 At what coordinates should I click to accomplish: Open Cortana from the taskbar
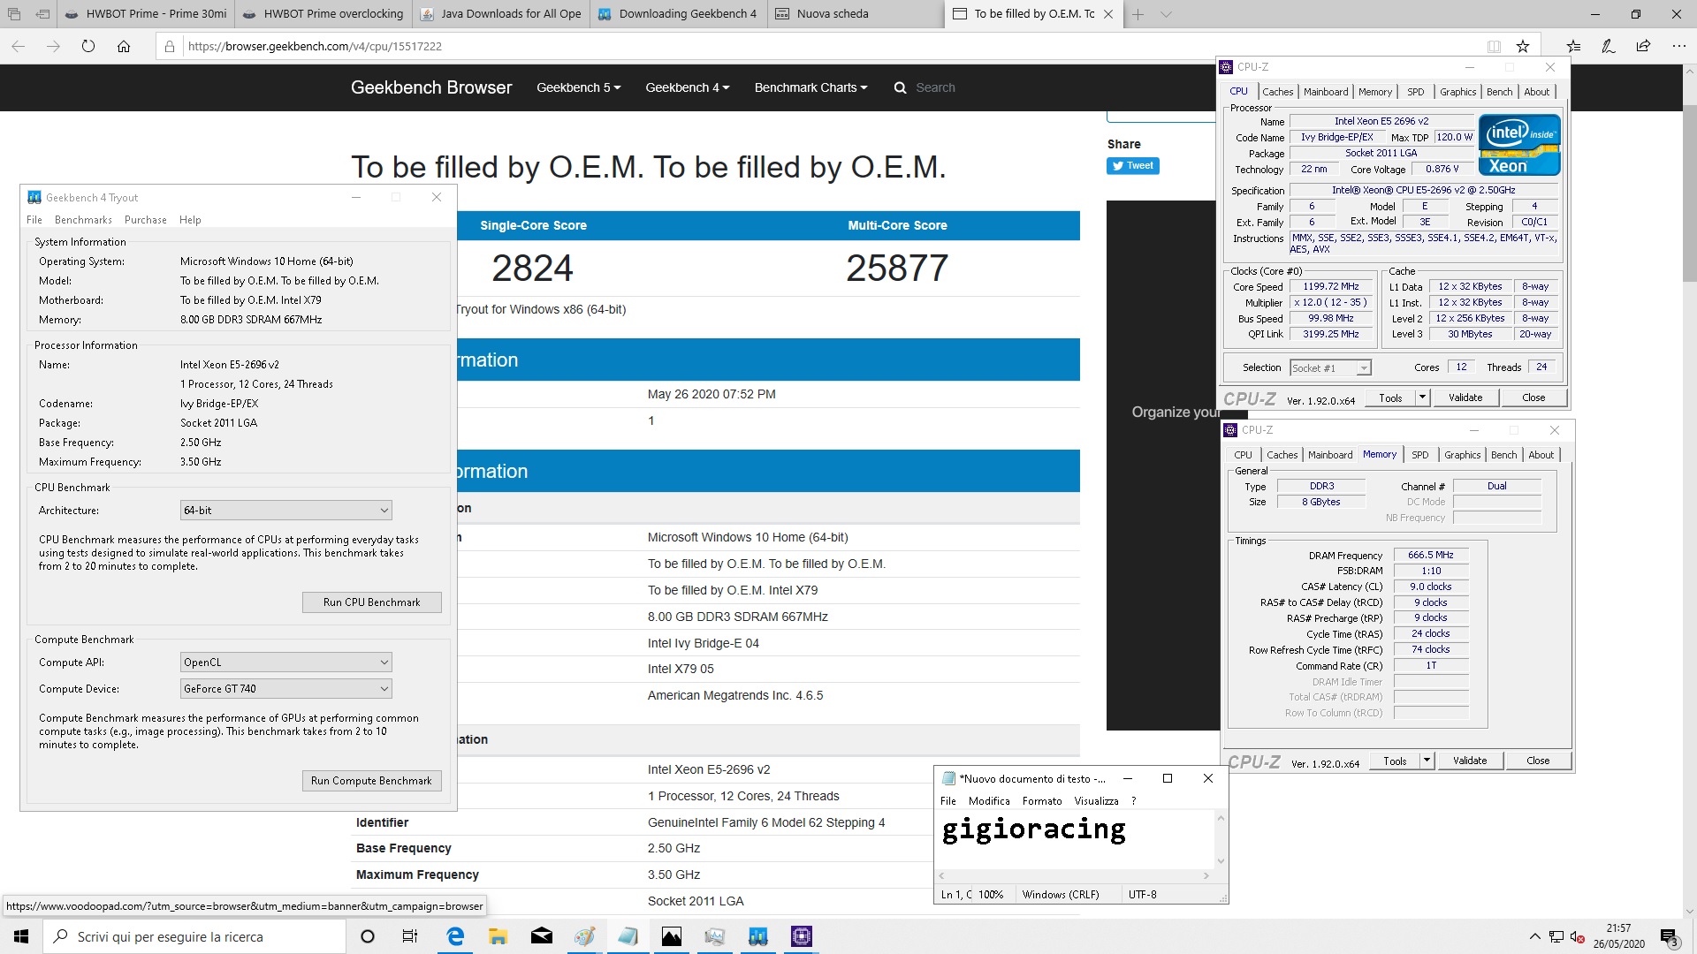pos(368,936)
